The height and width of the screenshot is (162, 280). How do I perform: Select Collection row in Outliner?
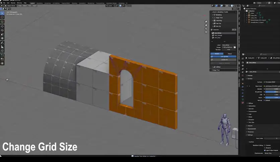251,11
